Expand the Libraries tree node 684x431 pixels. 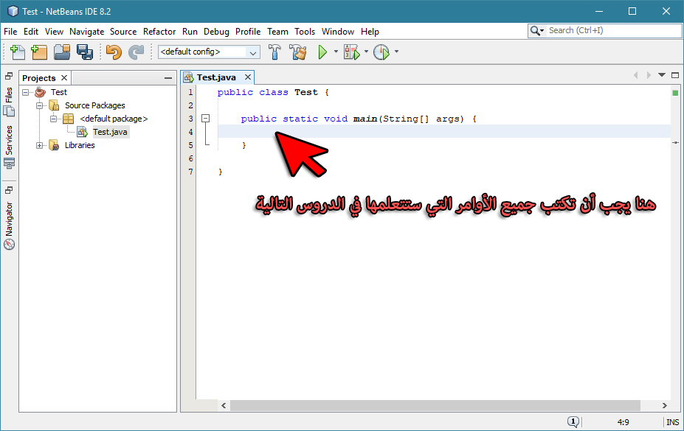tap(39, 145)
